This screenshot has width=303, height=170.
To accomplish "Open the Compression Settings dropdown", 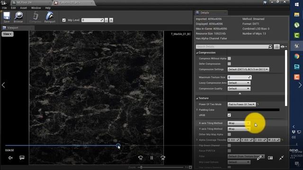I will (248, 69).
